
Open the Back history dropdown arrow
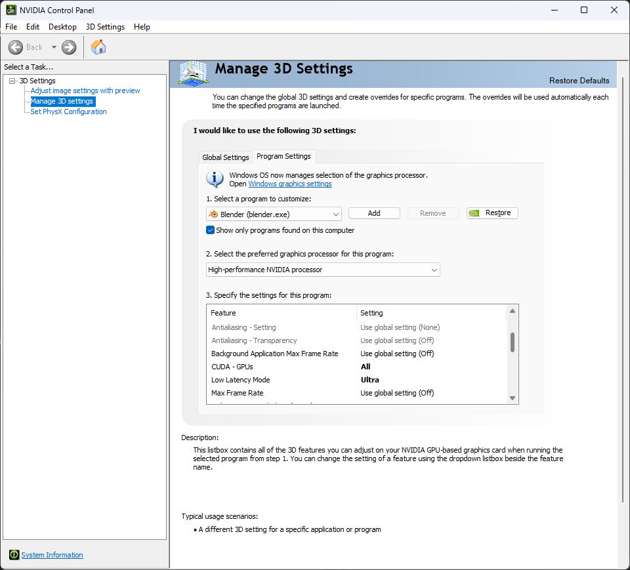coord(54,47)
